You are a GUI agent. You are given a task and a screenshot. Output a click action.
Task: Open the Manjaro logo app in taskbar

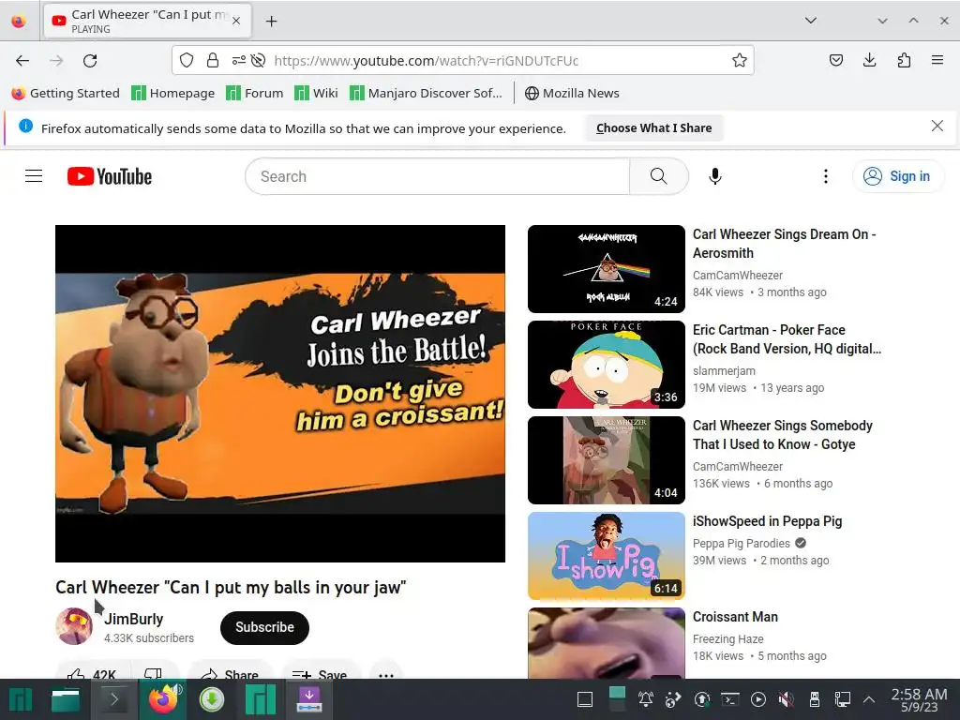pos(261,699)
